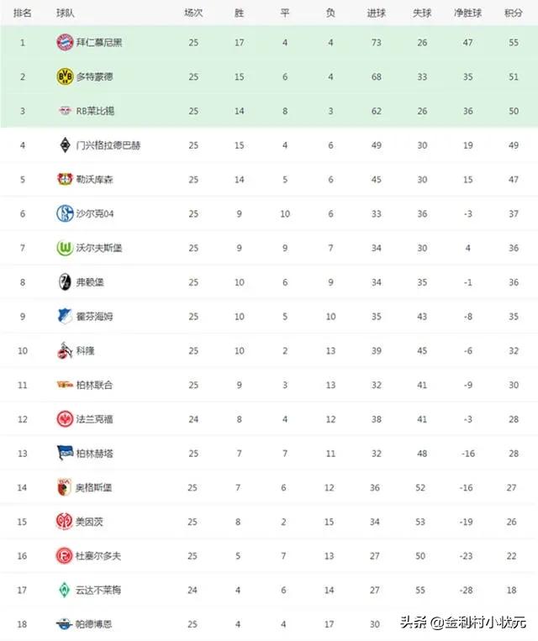The image size is (538, 641).
Task: Select the Wolfsburg green W logo
Action: coord(65,248)
